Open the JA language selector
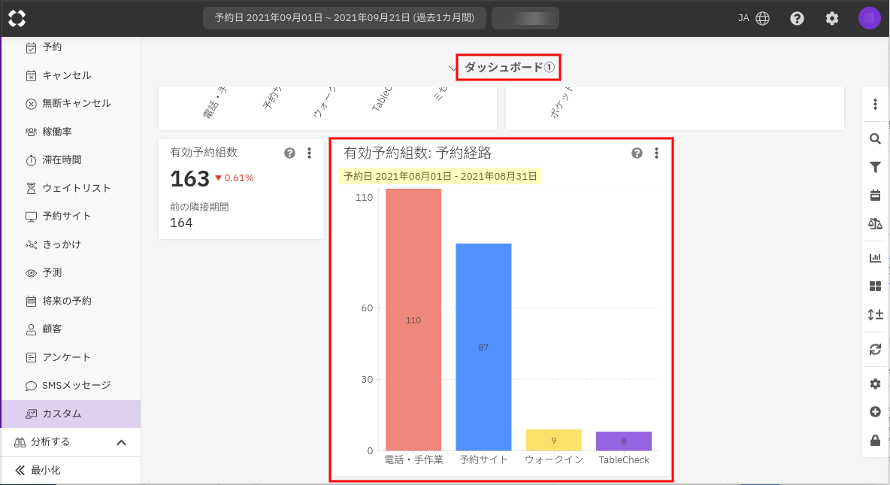The width and height of the screenshot is (890, 485). (x=753, y=19)
